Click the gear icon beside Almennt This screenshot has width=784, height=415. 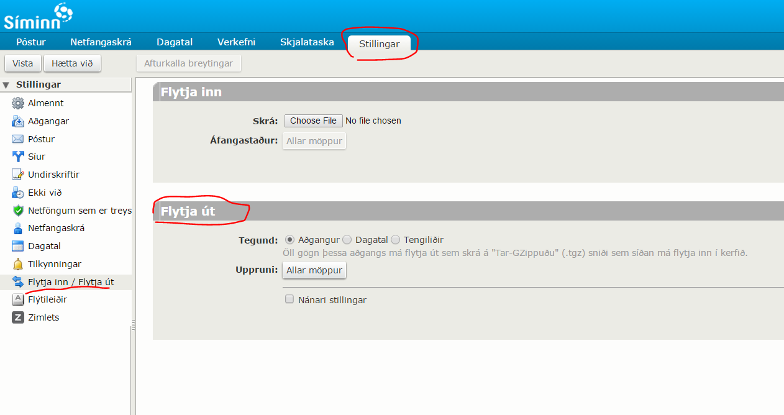pos(17,103)
